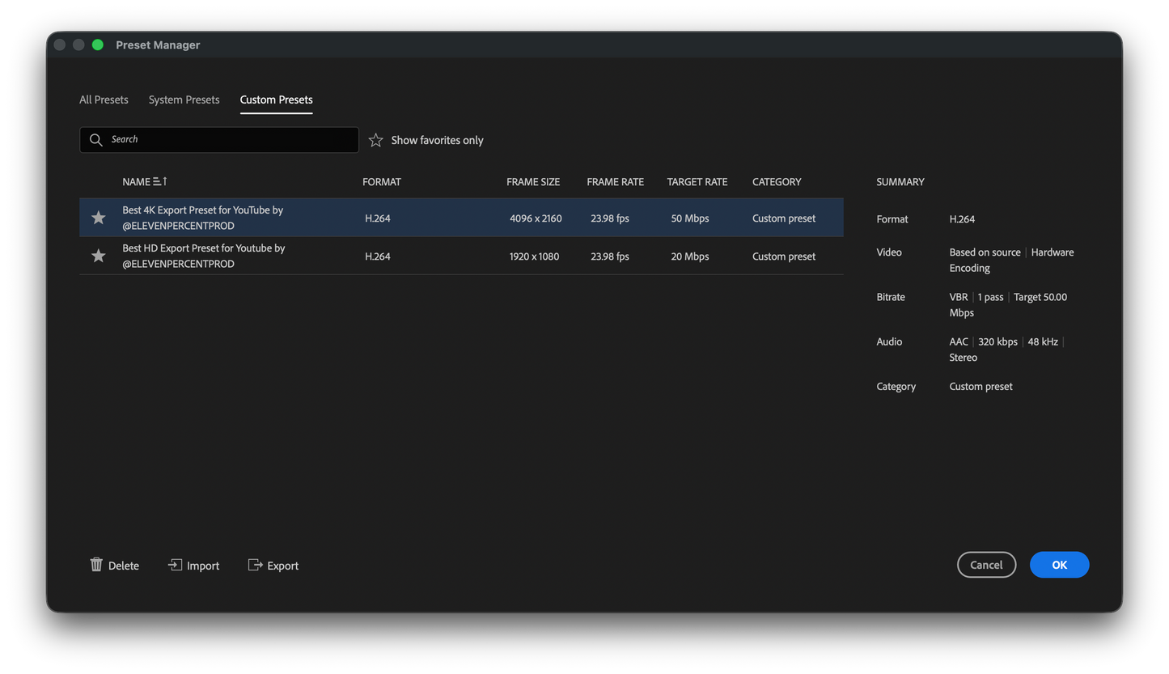
Task: Click the green zoom window button
Action: click(x=98, y=45)
